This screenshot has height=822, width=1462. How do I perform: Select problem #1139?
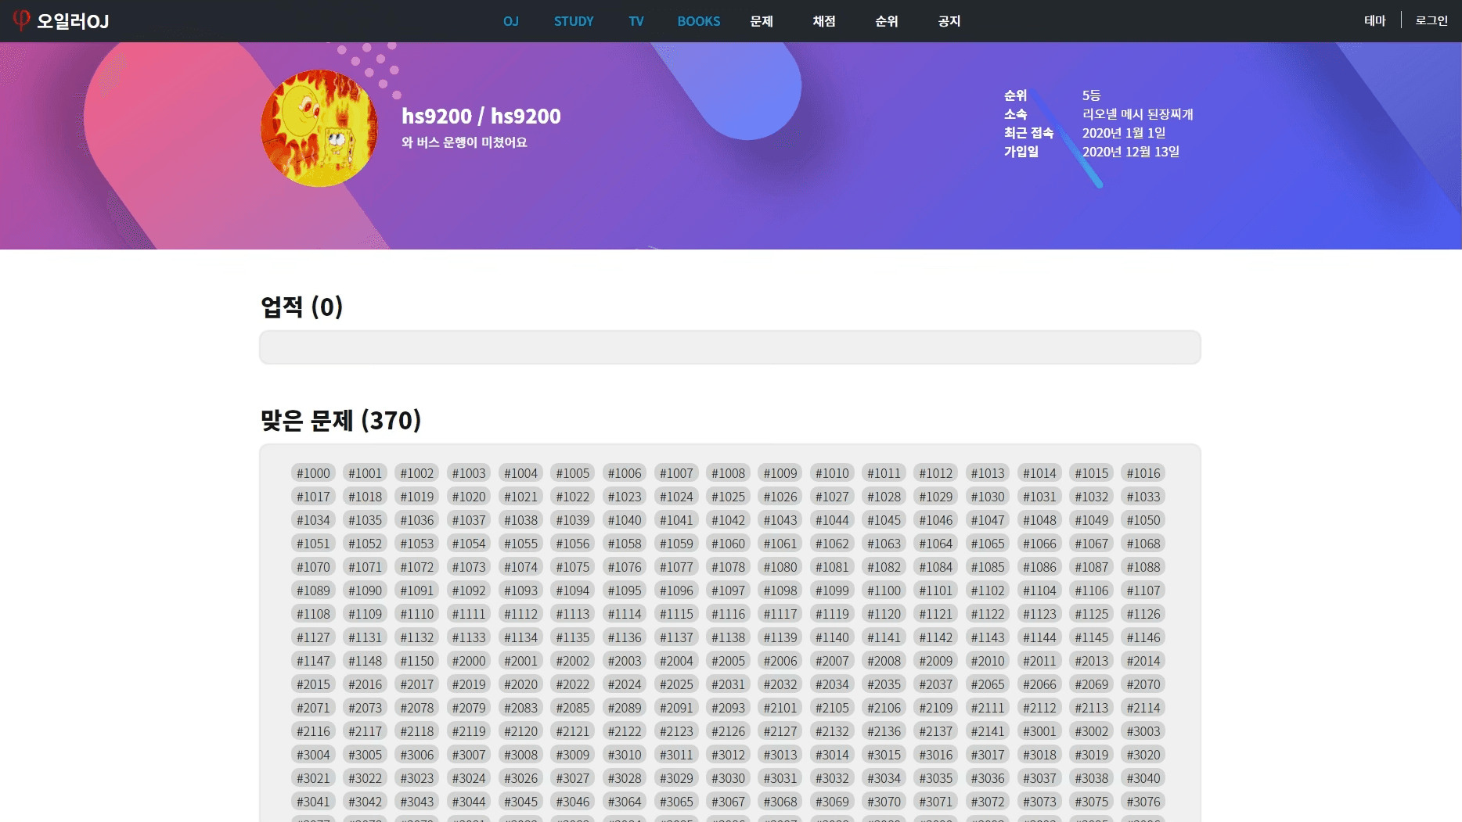coord(780,637)
